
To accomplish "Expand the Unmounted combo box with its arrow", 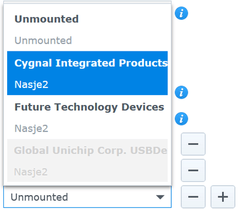I will pyautogui.click(x=160, y=197).
